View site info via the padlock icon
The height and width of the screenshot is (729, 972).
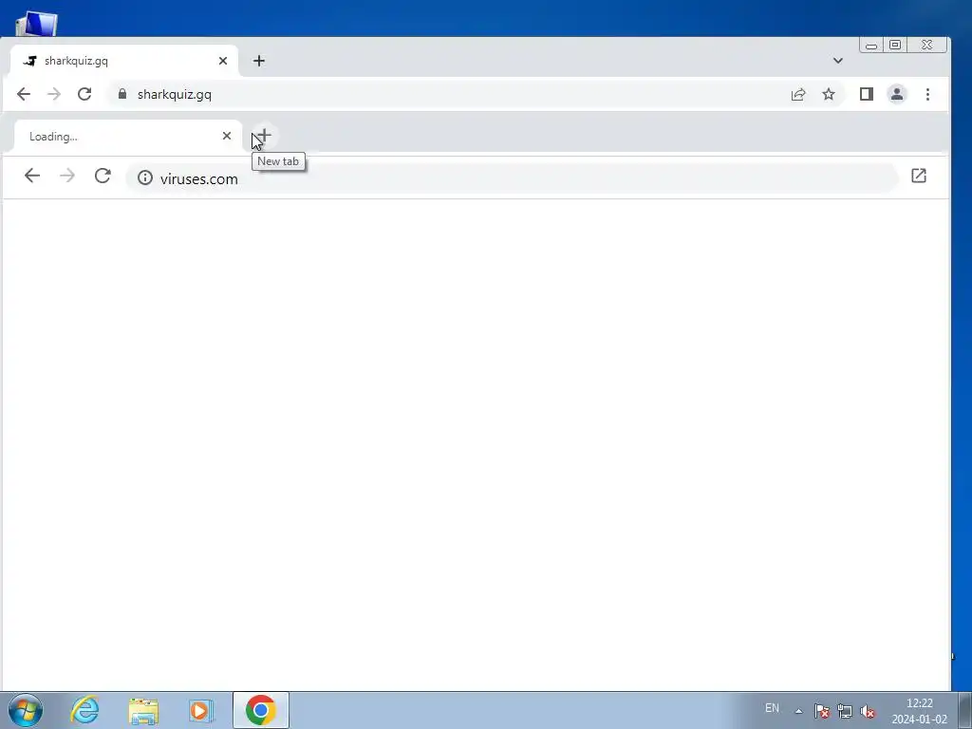[x=122, y=94]
